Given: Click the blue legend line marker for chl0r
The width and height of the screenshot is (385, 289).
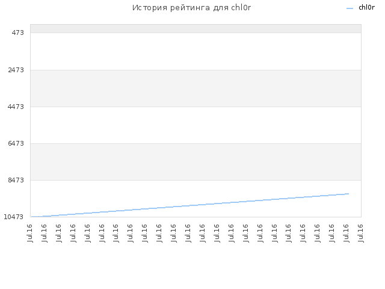Looking at the screenshot, I should tap(350, 8).
